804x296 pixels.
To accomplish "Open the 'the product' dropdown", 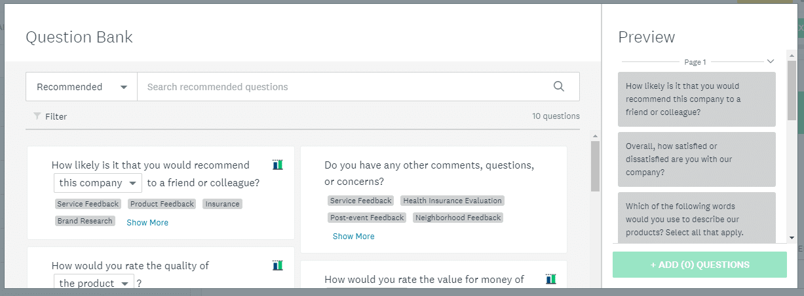I will [x=94, y=283].
